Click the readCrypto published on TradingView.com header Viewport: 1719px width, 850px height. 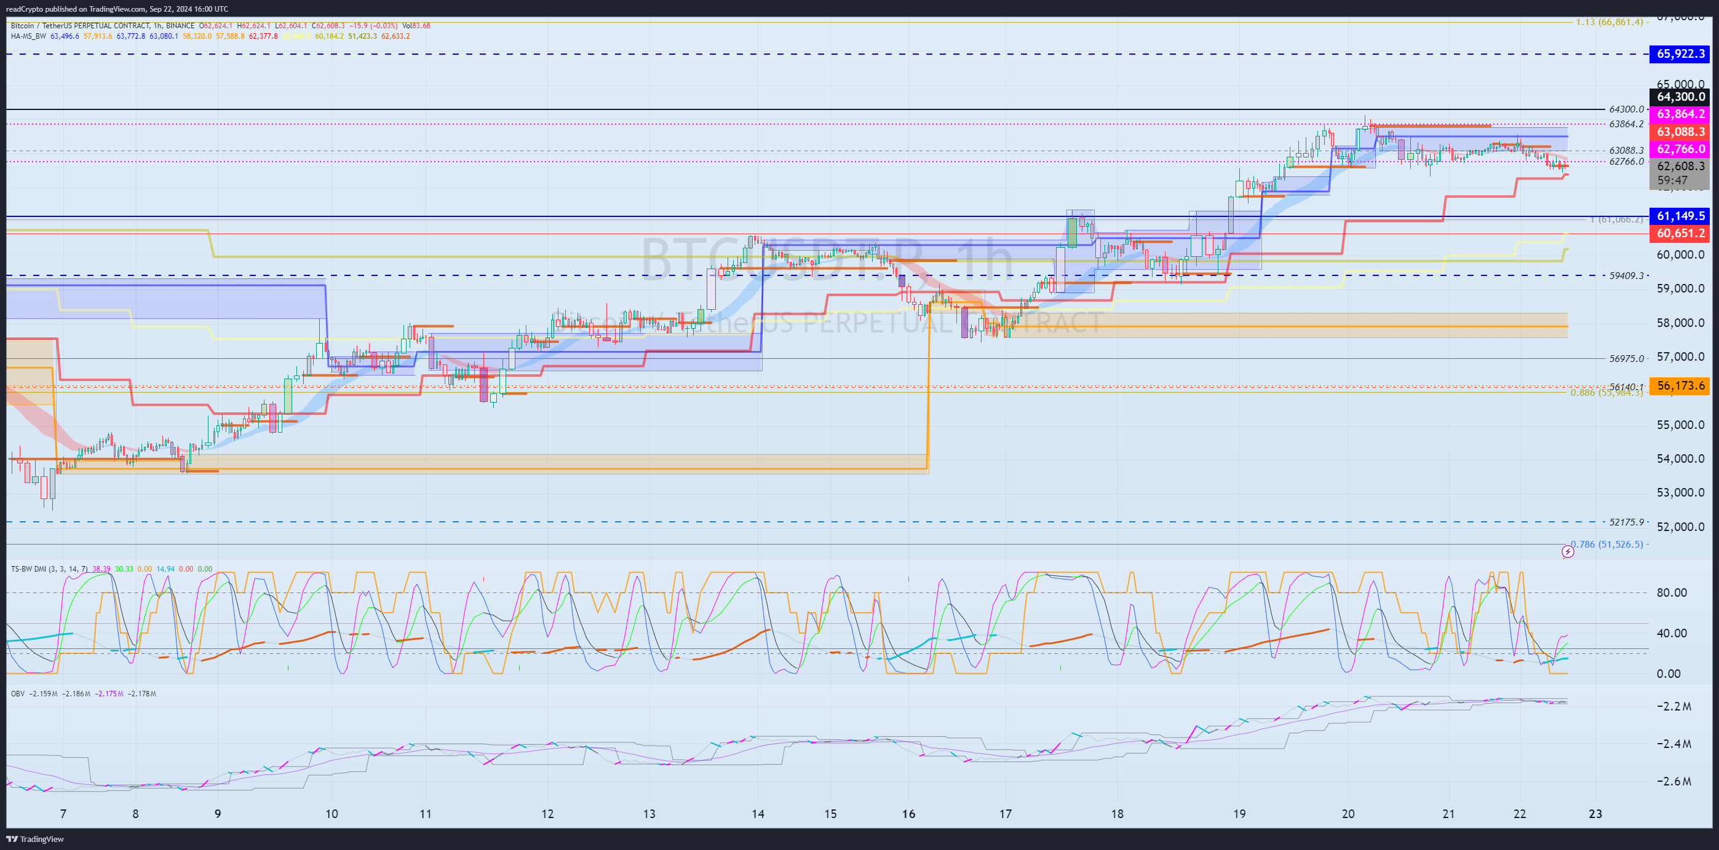(x=117, y=9)
